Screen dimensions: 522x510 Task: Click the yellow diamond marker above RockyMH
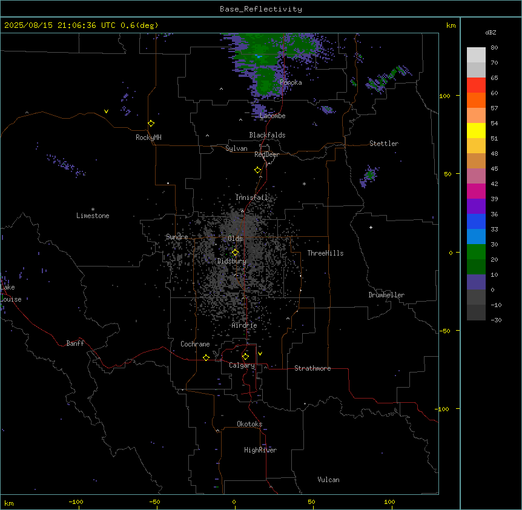(151, 124)
